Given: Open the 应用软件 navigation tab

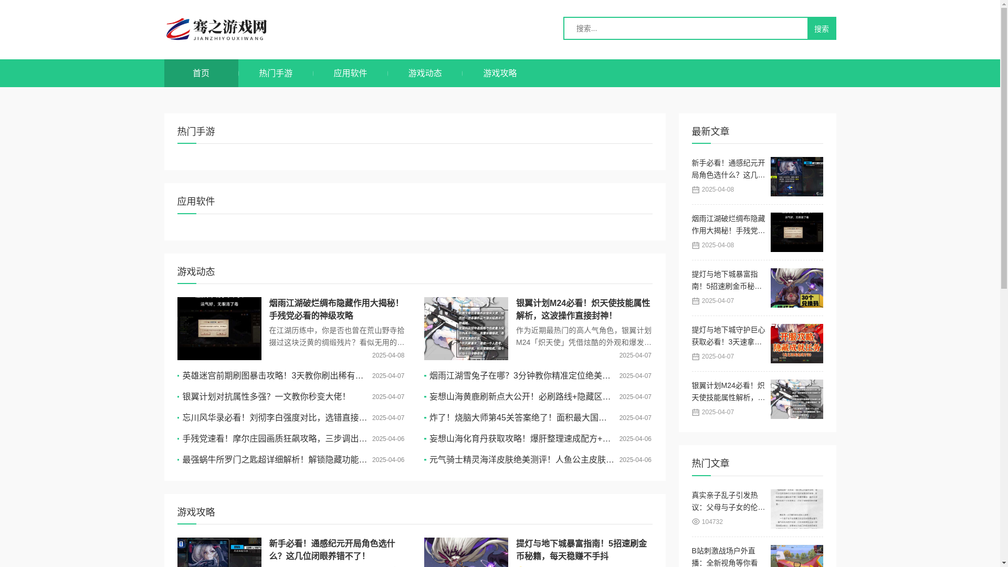Looking at the screenshot, I should (350, 73).
